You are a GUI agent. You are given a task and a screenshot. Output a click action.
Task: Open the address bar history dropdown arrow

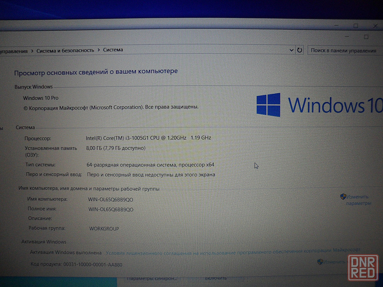point(291,50)
